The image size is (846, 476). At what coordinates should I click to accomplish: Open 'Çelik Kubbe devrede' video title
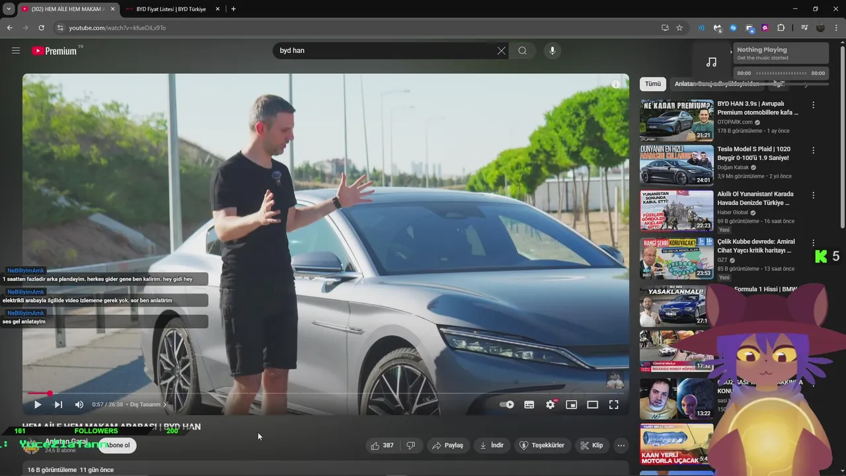[756, 246]
